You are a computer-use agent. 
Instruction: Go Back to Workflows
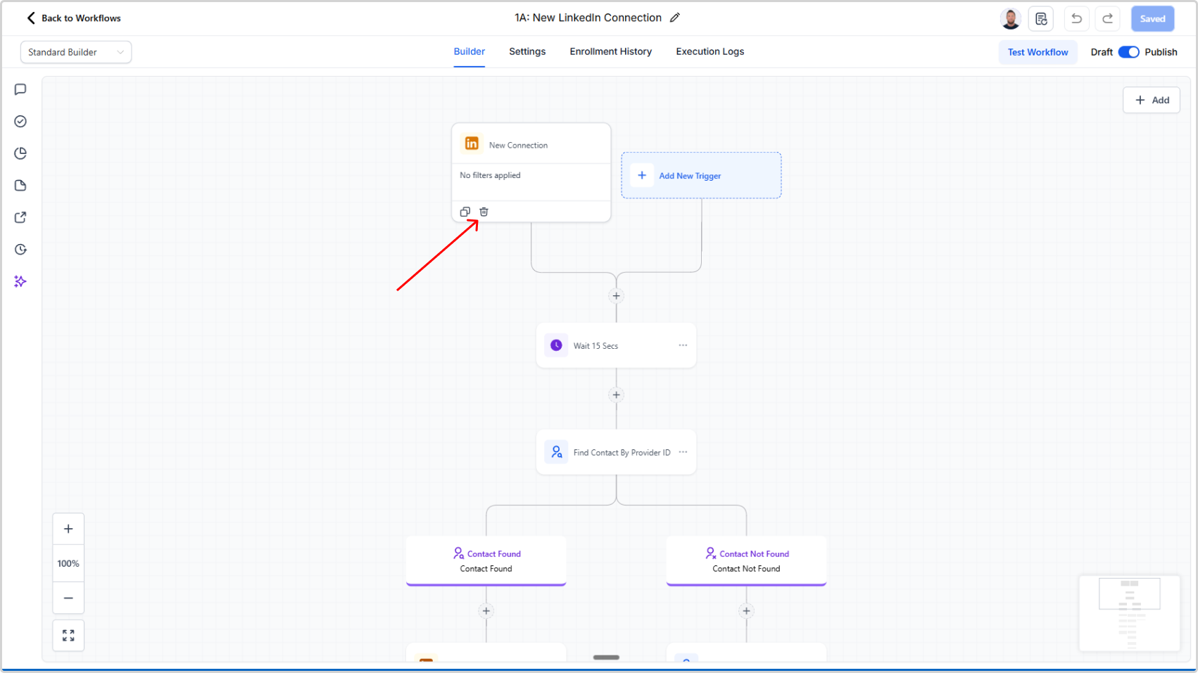(x=74, y=18)
